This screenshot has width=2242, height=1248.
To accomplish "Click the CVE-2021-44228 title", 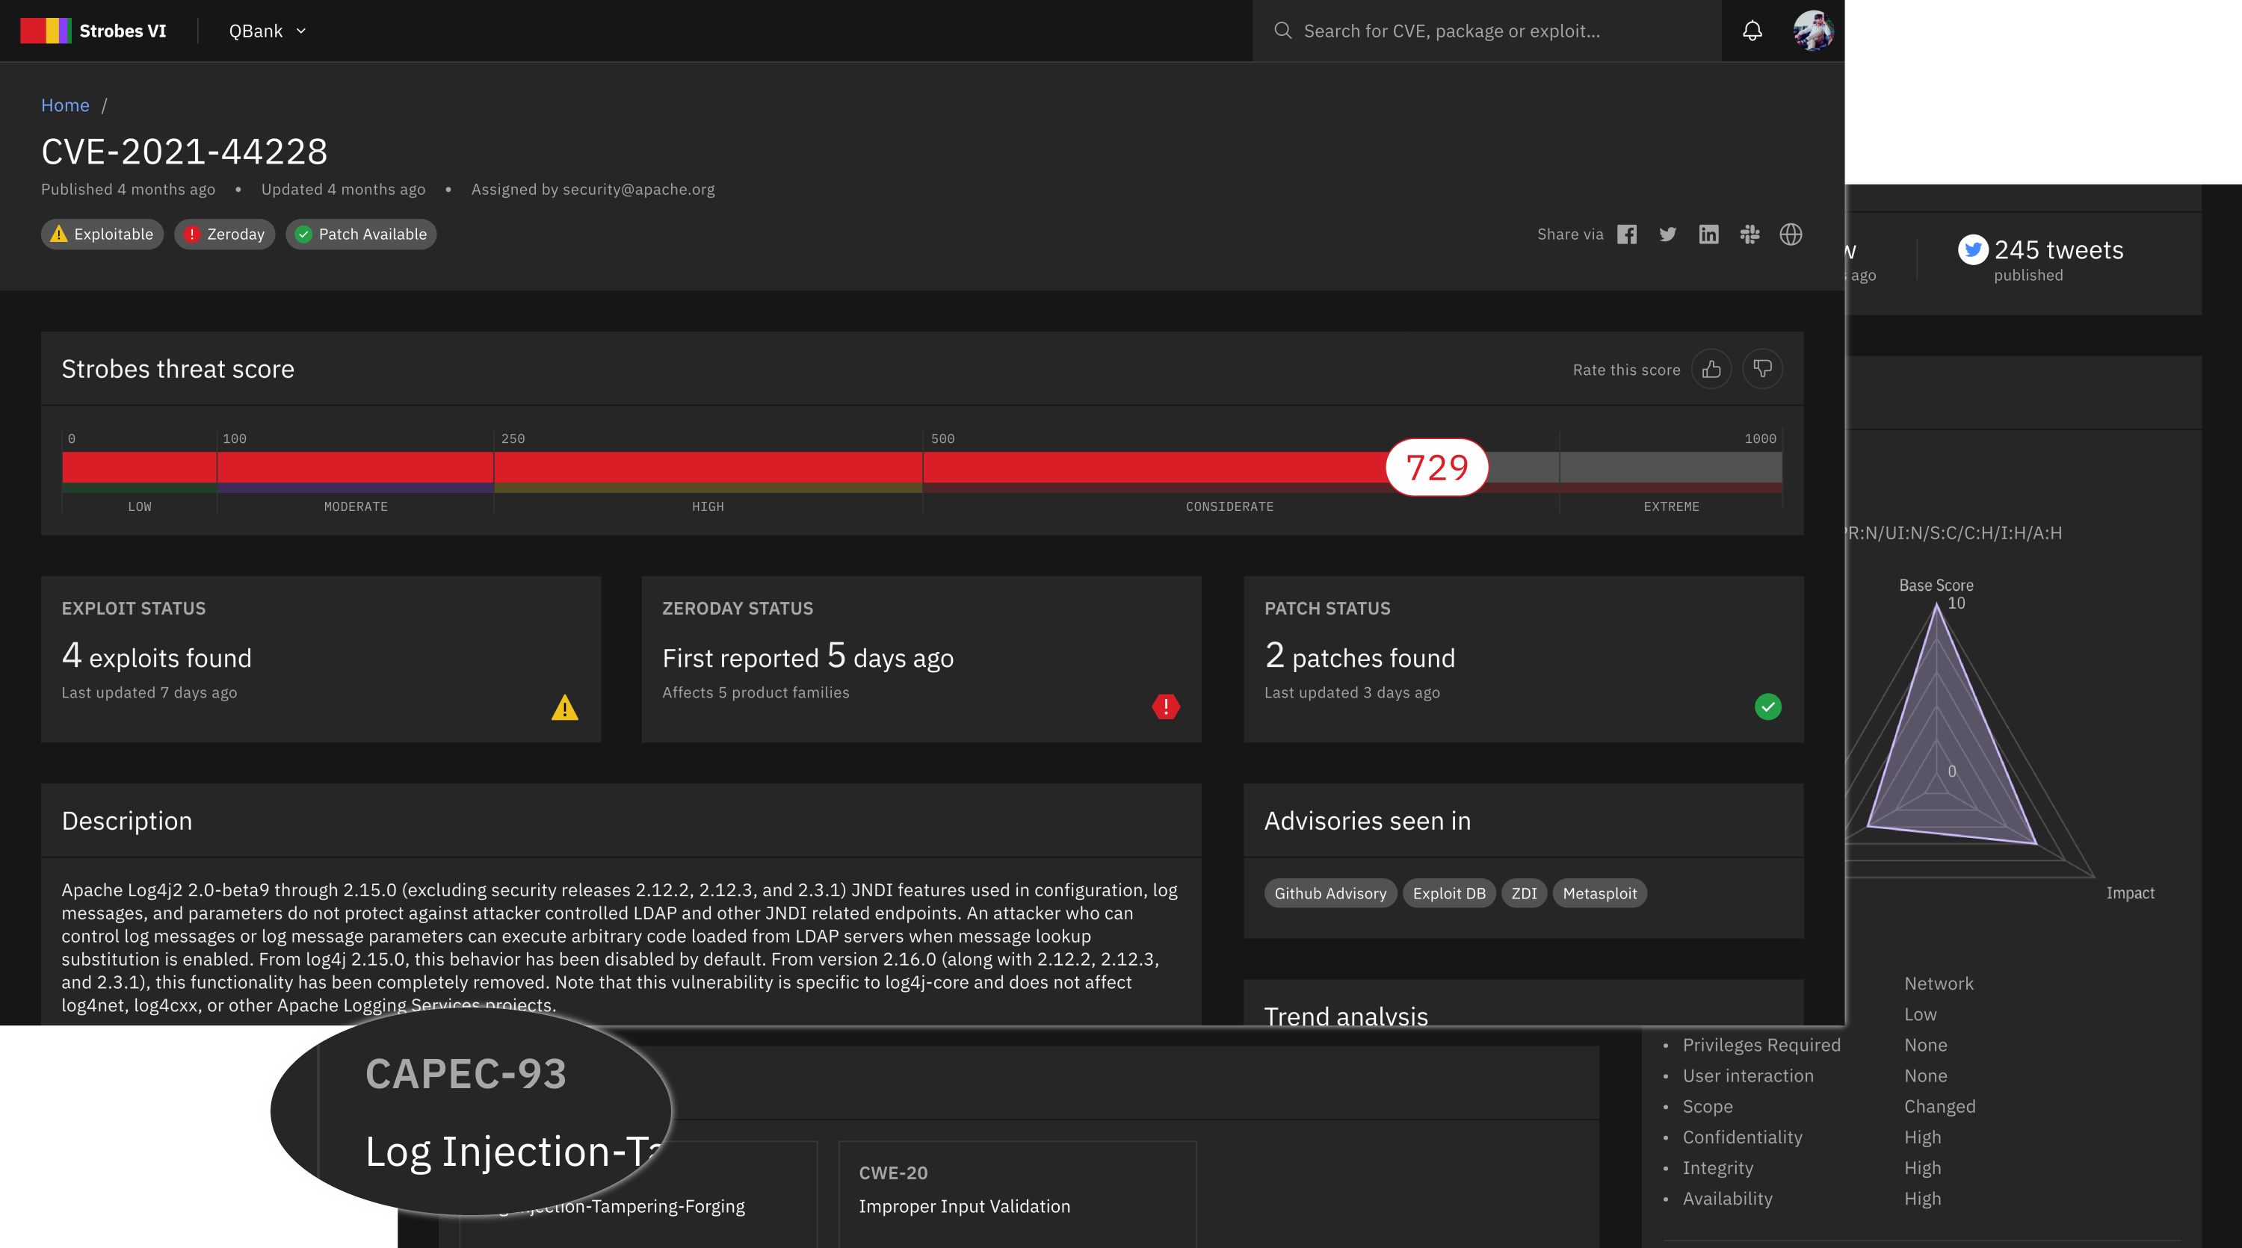I will coord(185,152).
